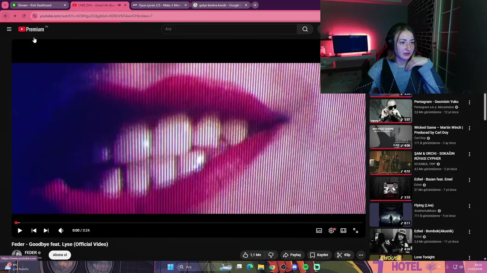487x273 pixels.
Task: Open the FEDER channel avatar
Action: click(x=16, y=255)
